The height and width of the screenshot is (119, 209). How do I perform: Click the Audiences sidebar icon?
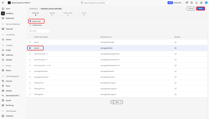3,55
